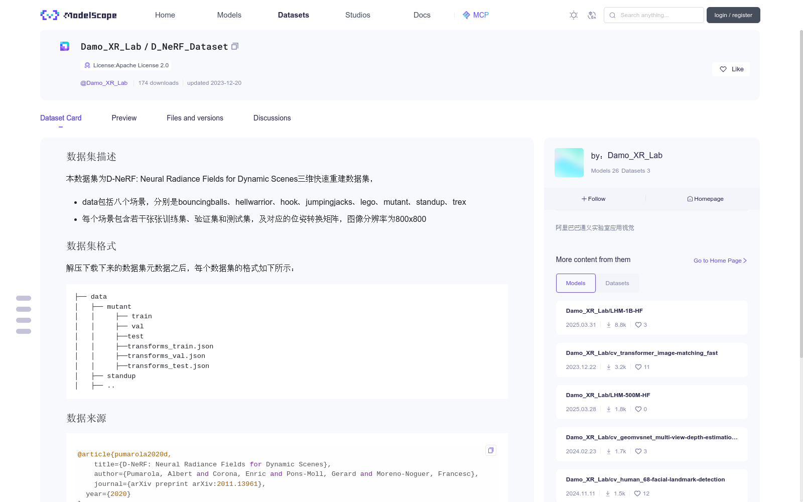Click the Damo_XR_Lab gradient avatar thumbnail
This screenshot has height=502, width=803.
[x=569, y=163]
